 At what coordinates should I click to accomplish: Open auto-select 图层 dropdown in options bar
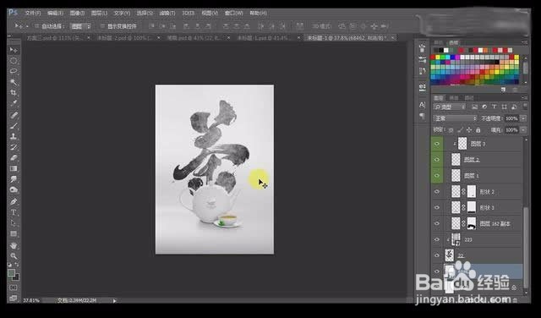[81, 26]
